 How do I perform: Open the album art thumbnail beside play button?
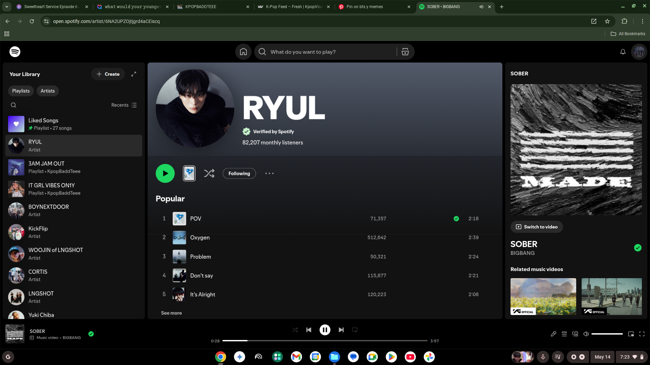(x=189, y=173)
